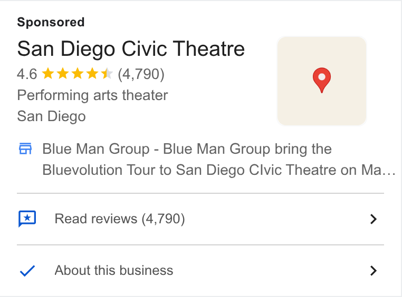The height and width of the screenshot is (297, 402).
Task: Click the blue storefront icon
Action: tap(25, 148)
